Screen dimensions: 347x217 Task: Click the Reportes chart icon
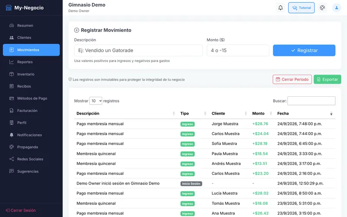12,62
